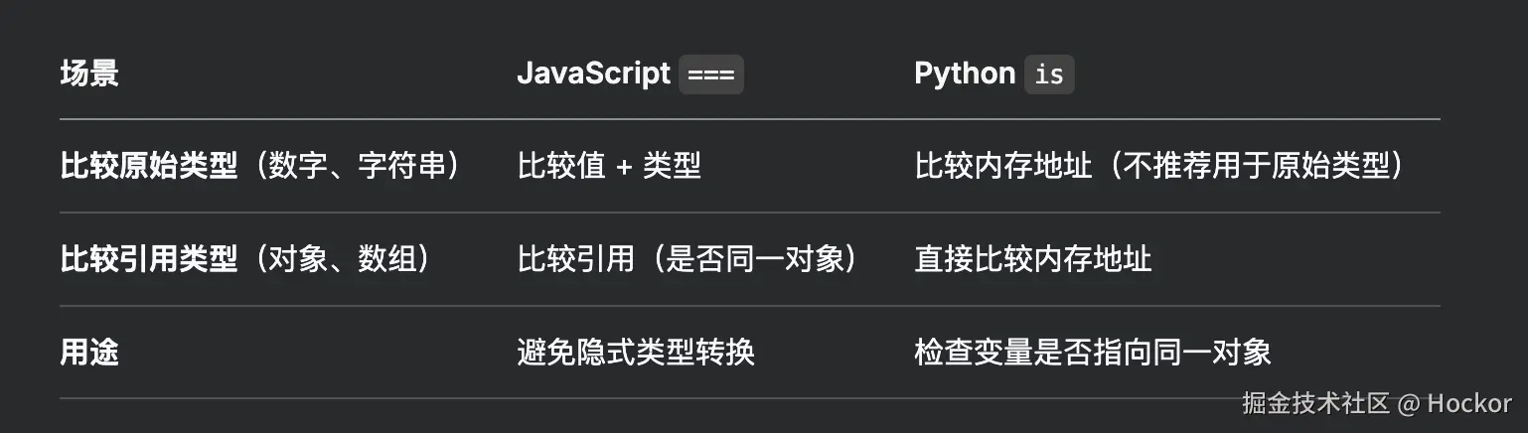Open the 掘金技术社区 watermark link
The height and width of the screenshot is (433, 1528).
tap(1314, 404)
